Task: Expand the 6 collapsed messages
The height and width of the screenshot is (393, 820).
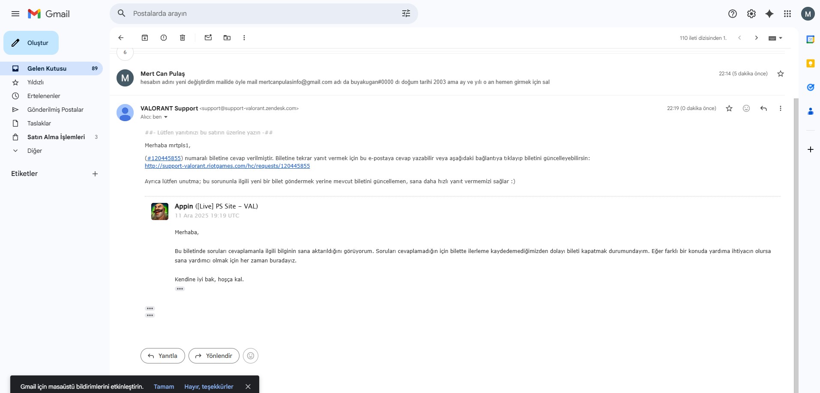Action: [125, 53]
